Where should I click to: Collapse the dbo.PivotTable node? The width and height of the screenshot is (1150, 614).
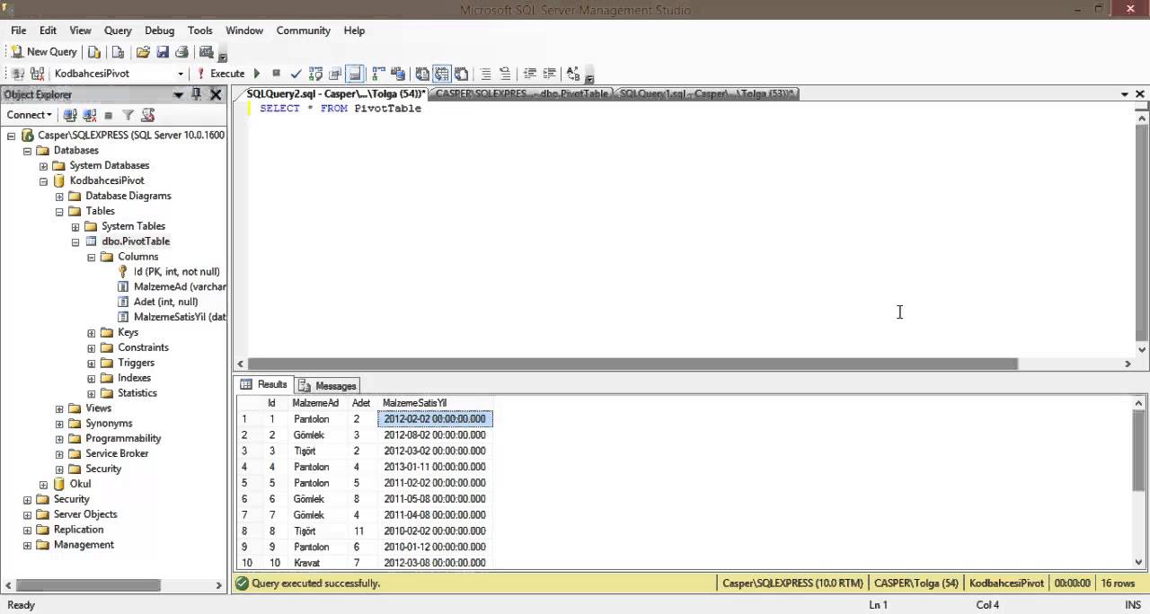pyautogui.click(x=75, y=241)
